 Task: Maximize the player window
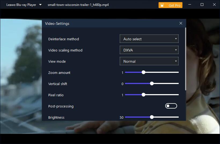coord(202,5)
